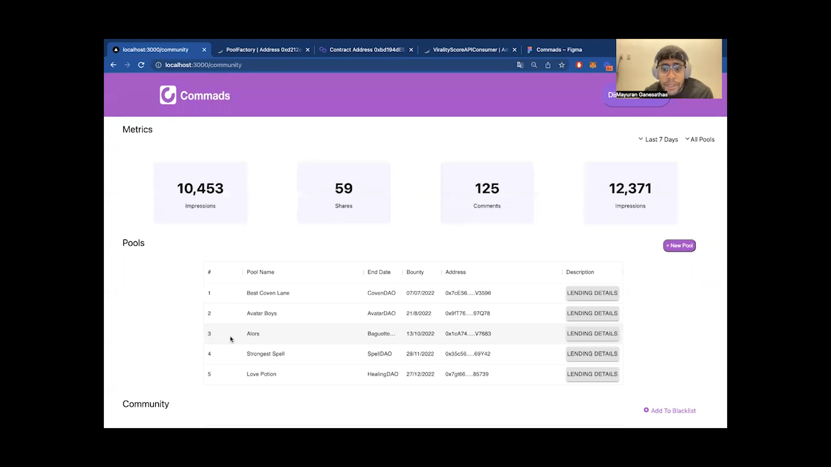Click the Address column header
831x467 pixels.
click(455, 272)
